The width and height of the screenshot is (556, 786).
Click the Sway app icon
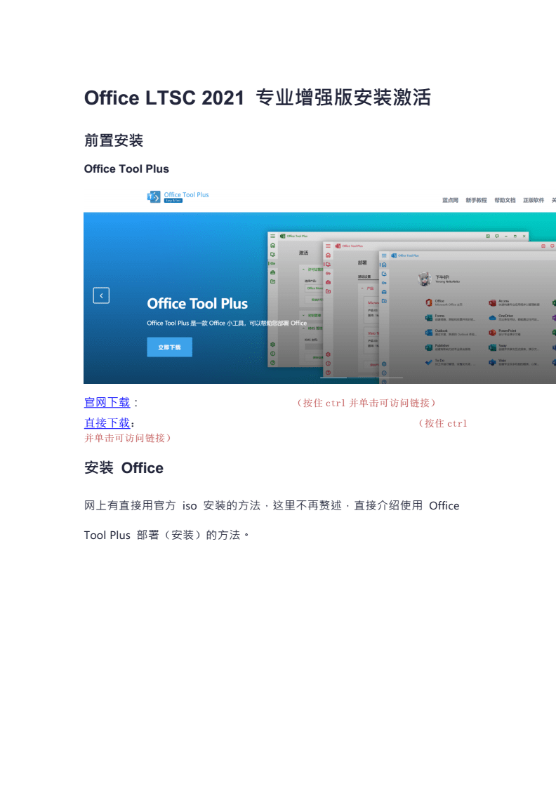[x=492, y=347]
